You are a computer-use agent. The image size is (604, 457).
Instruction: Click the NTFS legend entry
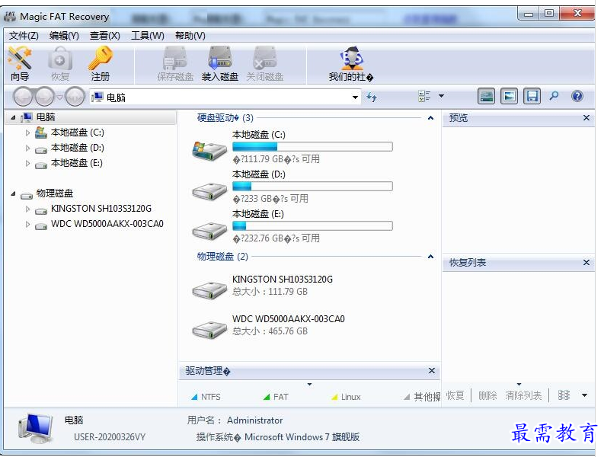click(206, 397)
